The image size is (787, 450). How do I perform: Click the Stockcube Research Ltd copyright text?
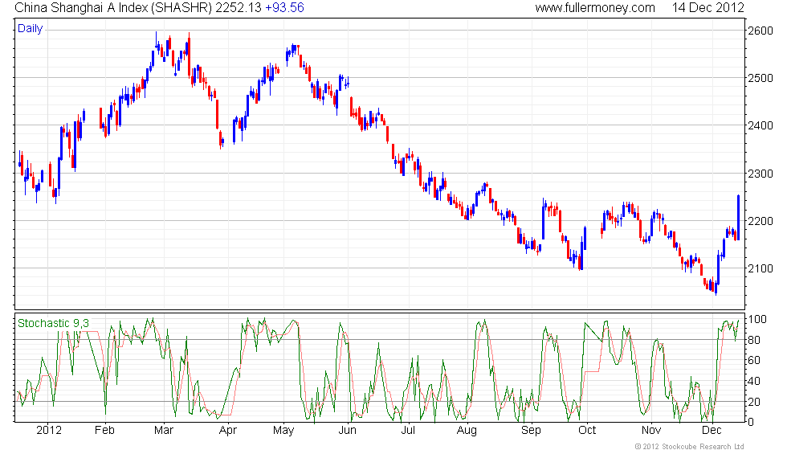(689, 445)
